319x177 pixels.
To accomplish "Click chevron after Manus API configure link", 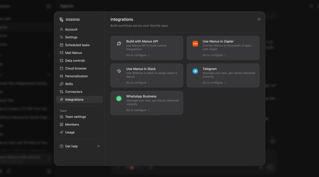I will [149, 55].
